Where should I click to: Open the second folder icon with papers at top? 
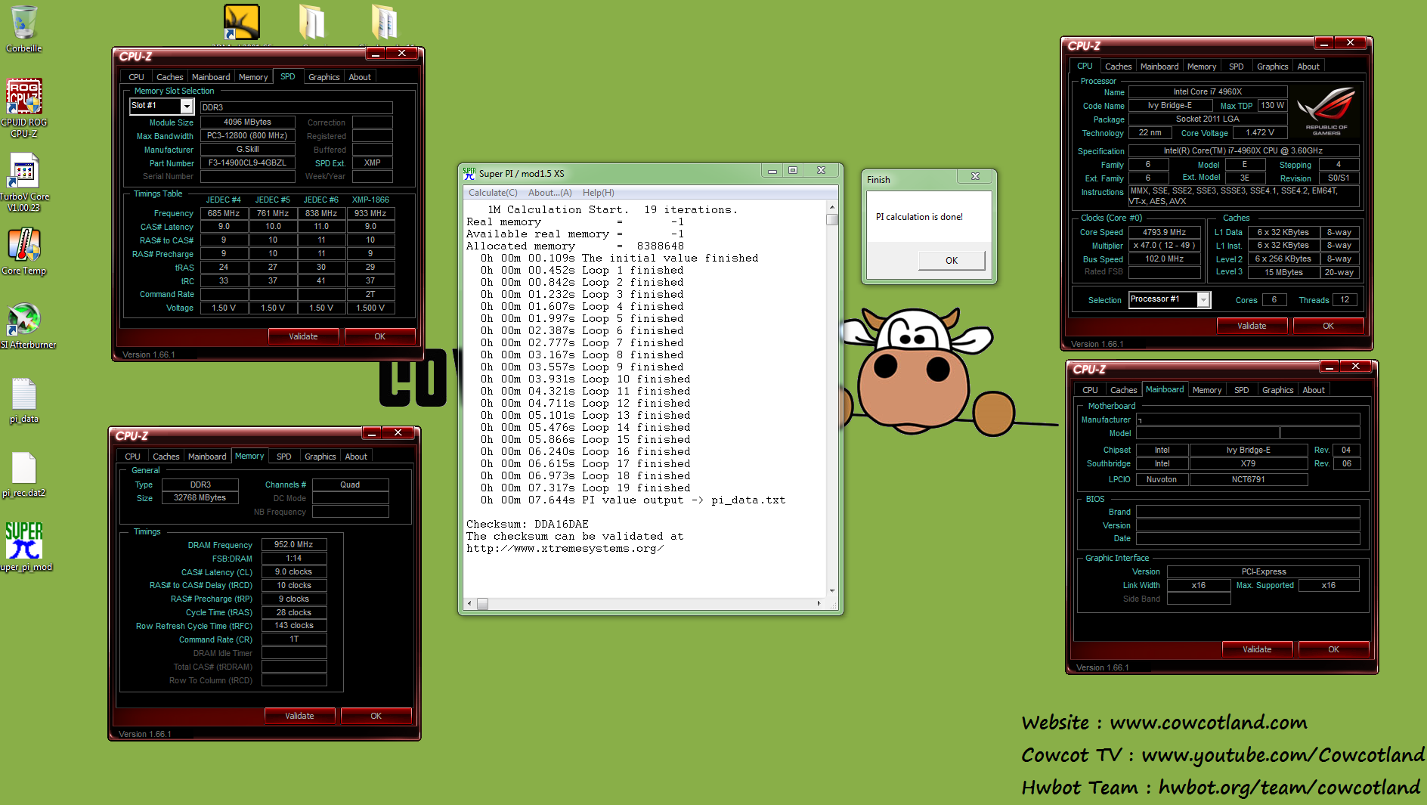(x=385, y=22)
